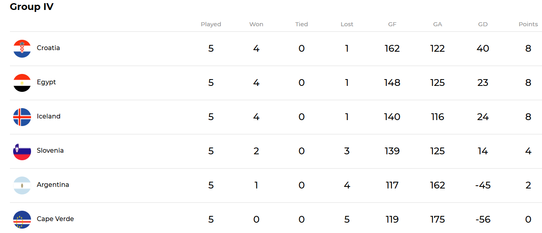The height and width of the screenshot is (233, 542).
Task: Click the Won column header
Action: [x=256, y=24]
